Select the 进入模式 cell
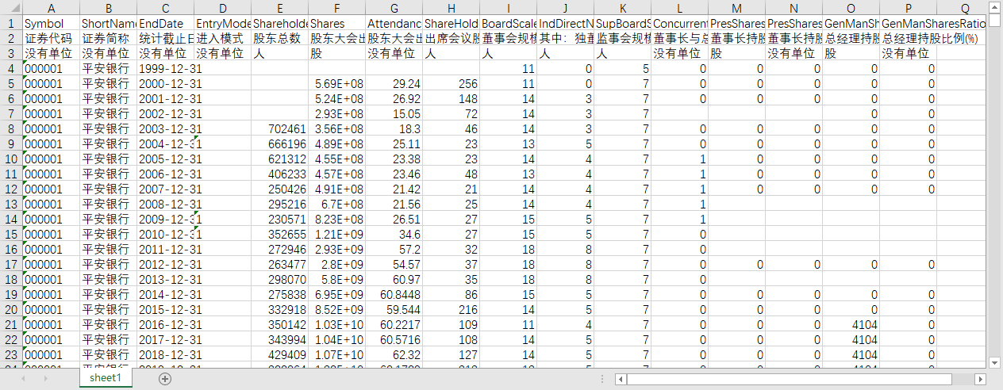The width and height of the screenshot is (1003, 390). [222, 39]
